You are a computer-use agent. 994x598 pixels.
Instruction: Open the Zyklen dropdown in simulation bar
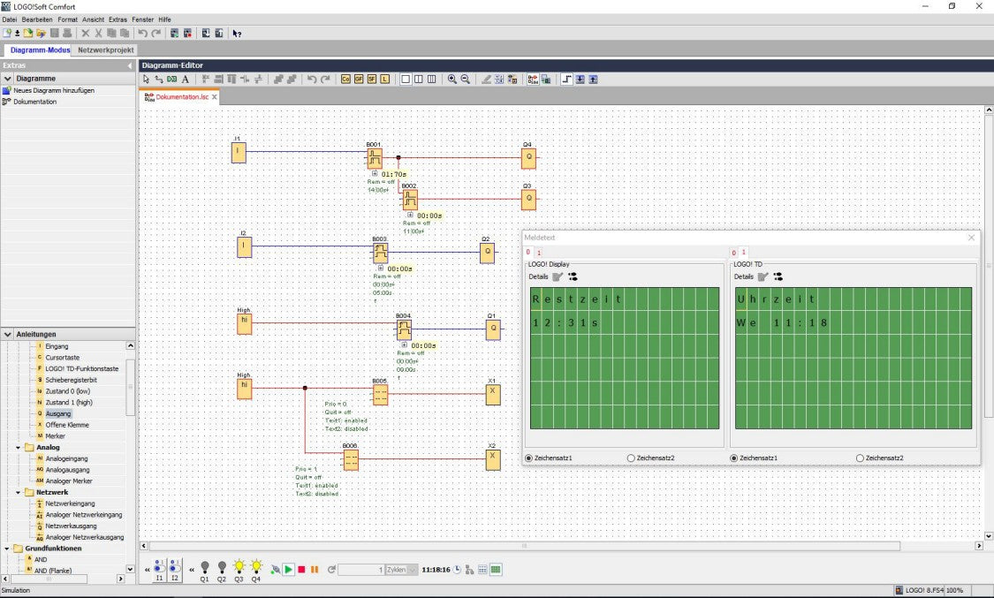click(413, 570)
